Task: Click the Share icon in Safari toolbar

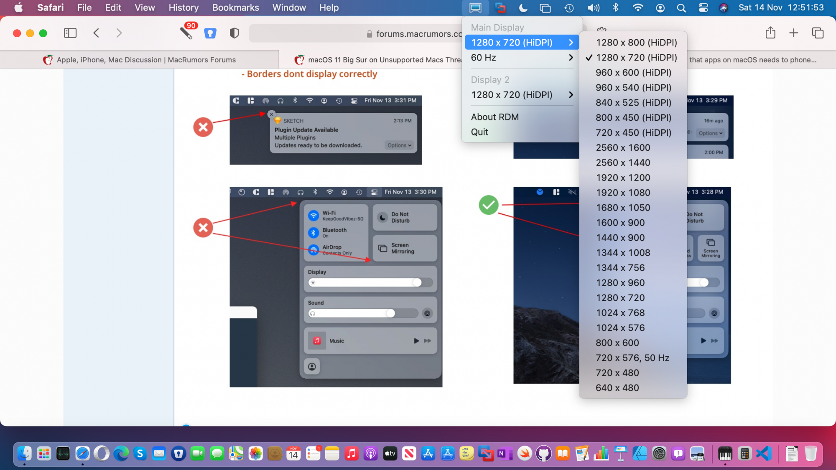Action: pos(770,33)
